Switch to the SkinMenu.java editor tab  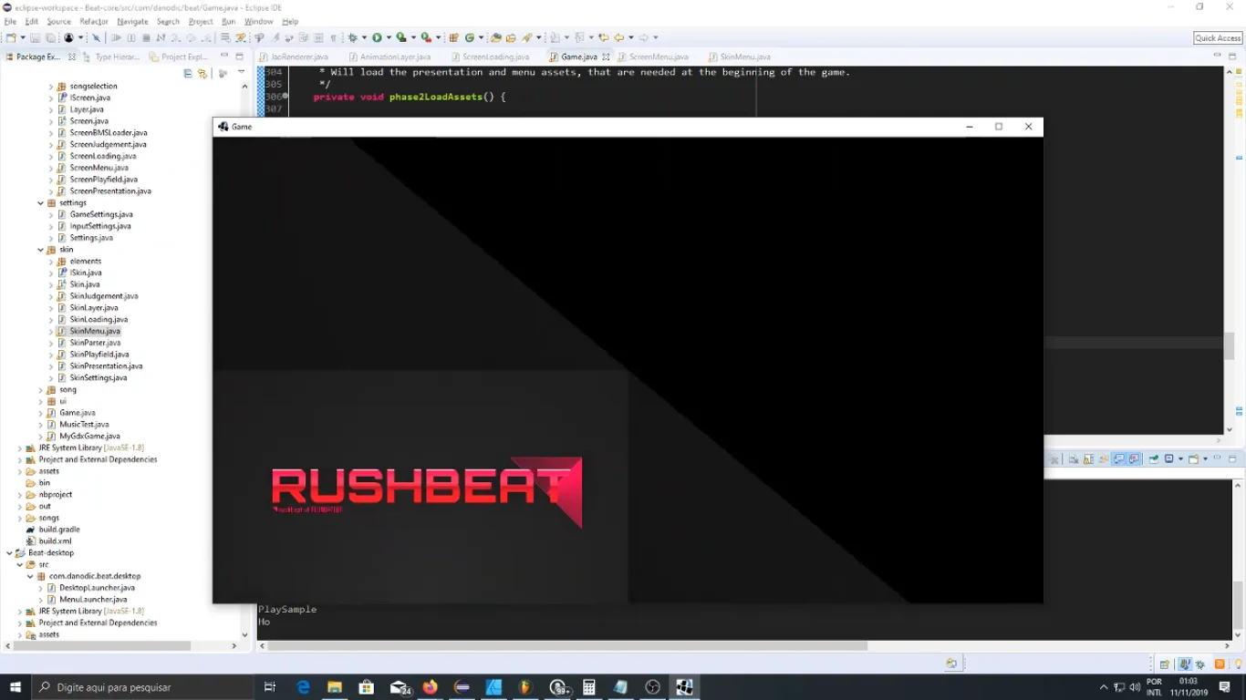740,57
